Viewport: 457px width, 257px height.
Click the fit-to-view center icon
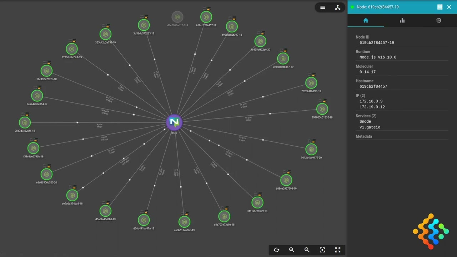click(x=322, y=250)
